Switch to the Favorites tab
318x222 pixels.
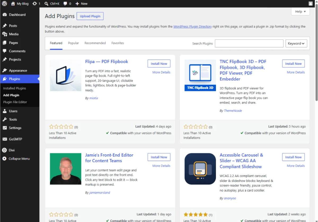click(x=118, y=43)
